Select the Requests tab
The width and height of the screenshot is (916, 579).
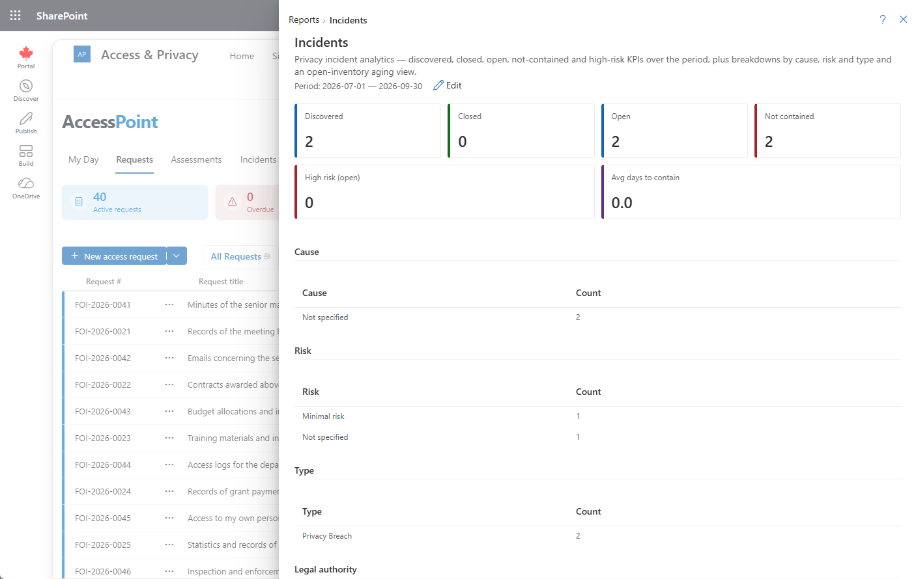tap(135, 159)
